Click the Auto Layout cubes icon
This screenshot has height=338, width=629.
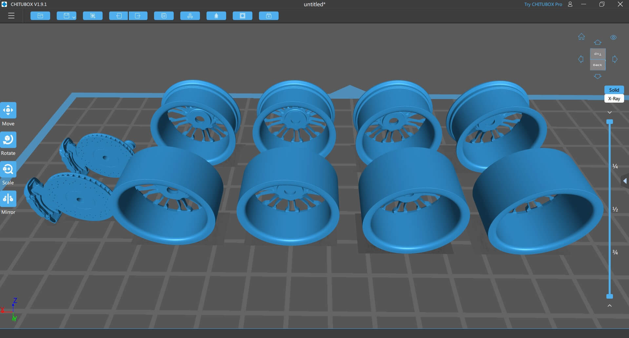190,16
